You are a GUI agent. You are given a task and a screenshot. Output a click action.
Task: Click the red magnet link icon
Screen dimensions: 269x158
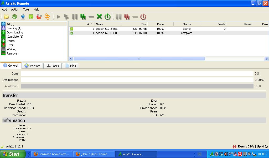tap(39, 17)
